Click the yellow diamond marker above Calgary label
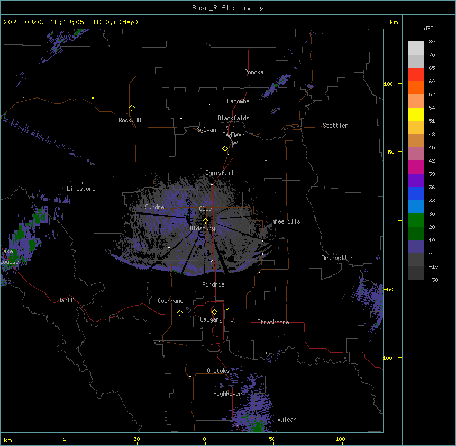The width and height of the screenshot is (456, 446). (x=214, y=312)
